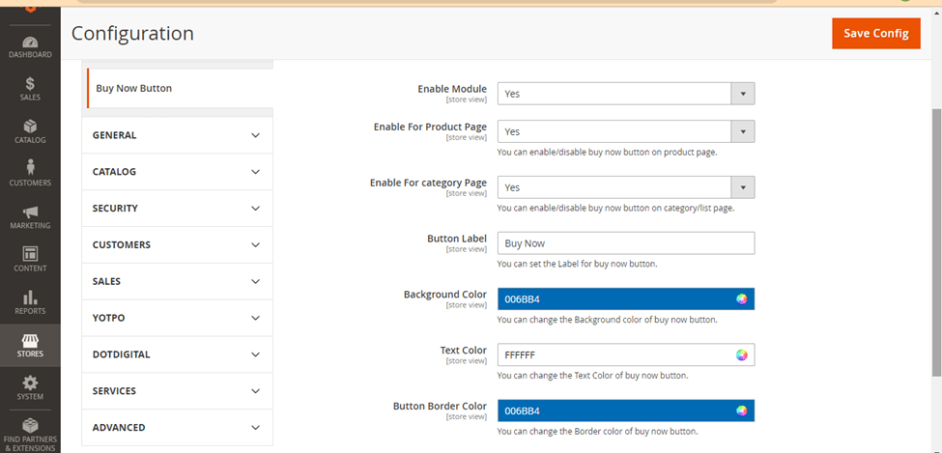Viewport: 942px width, 453px height.
Task: Open the Stores menu item
Action: point(30,346)
